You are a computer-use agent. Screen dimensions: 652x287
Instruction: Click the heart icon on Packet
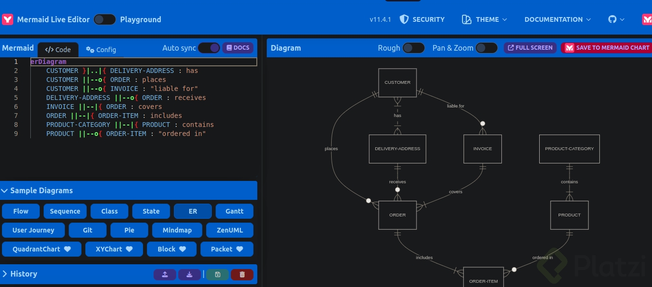coord(239,249)
